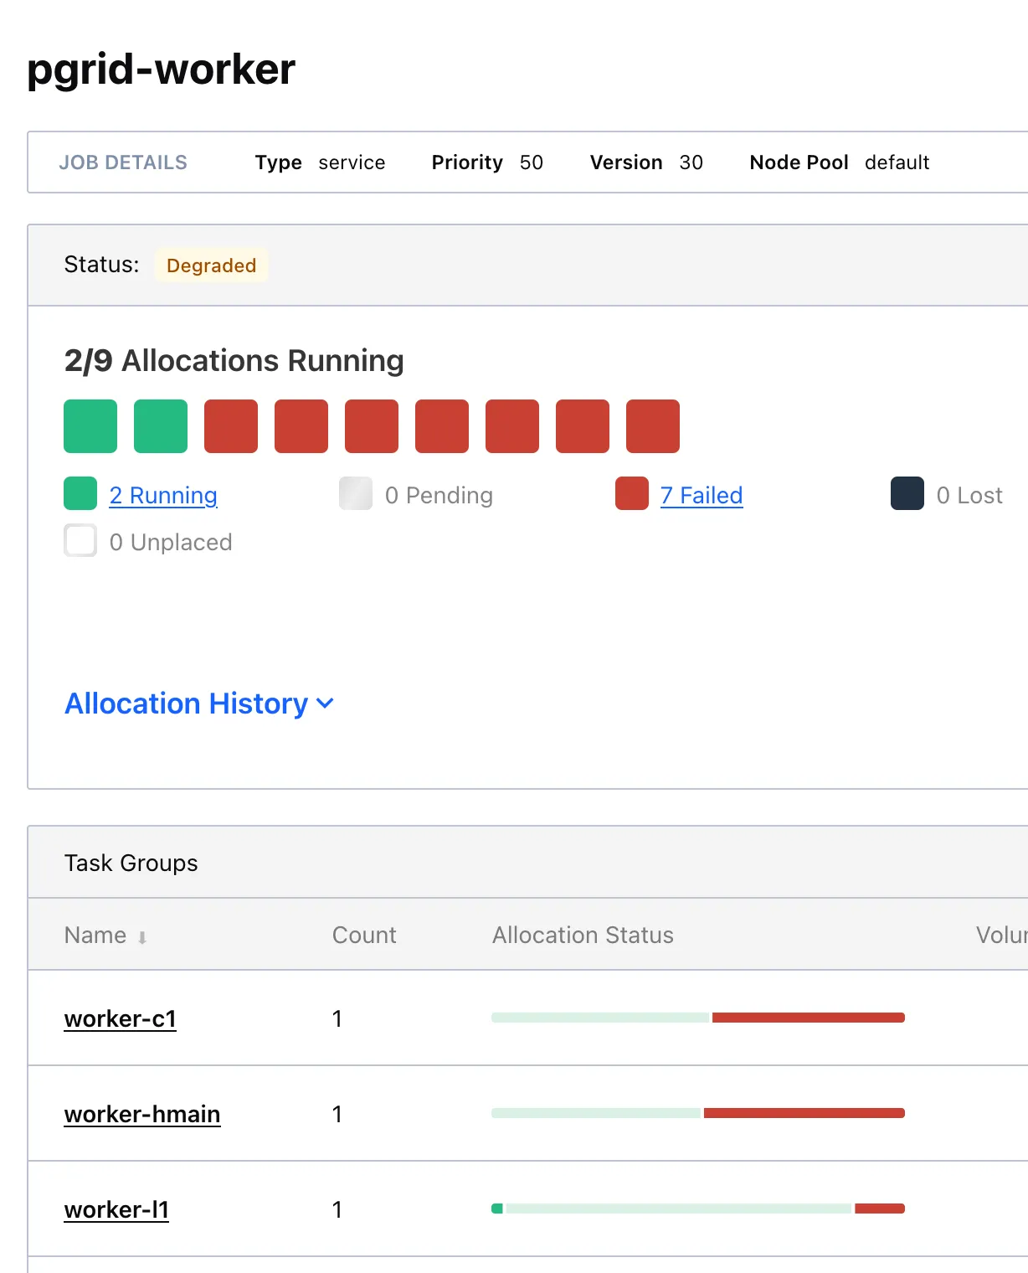
Task: Click the sort arrow beside Name column
Action: coord(142,937)
